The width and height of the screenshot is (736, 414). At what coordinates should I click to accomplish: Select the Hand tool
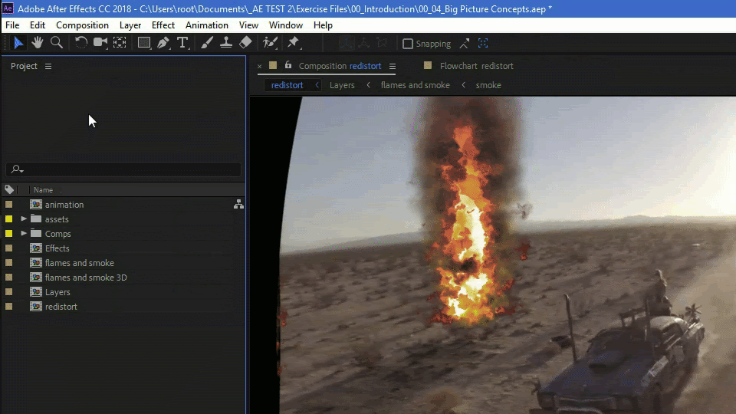pyautogui.click(x=37, y=43)
